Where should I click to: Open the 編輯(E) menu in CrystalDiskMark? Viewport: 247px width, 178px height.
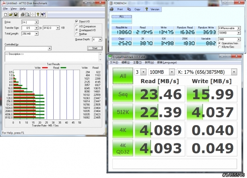pos(126,63)
